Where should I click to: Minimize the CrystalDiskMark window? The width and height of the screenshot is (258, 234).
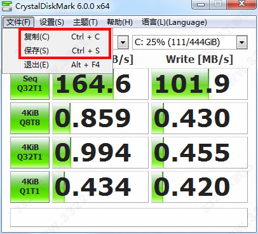point(200,4)
